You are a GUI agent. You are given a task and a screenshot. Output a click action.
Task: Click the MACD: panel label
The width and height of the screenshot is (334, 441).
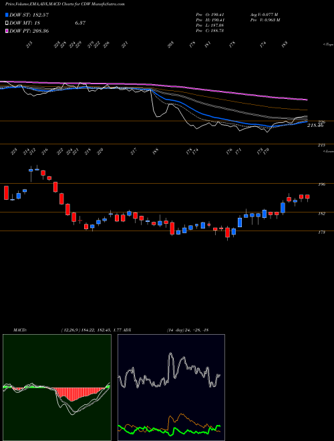[x=20, y=330]
